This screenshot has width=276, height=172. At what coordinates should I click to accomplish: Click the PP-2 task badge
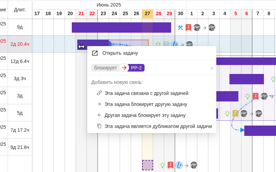[136, 68]
